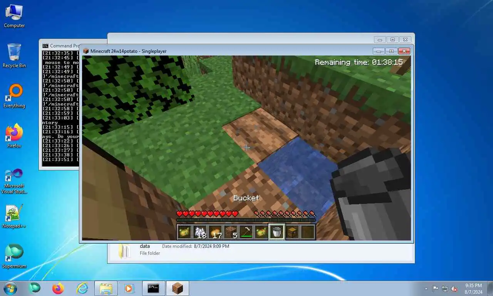The width and height of the screenshot is (493, 296).
Task: Show hidden system tray icons
Action: 426,289
